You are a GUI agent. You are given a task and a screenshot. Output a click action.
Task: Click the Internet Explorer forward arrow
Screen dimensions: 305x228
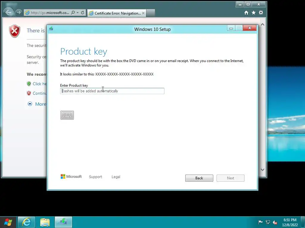[x=18, y=12]
